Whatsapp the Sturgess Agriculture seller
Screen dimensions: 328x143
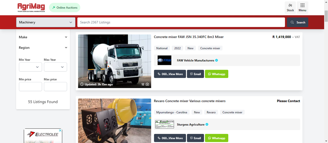[x=216, y=138]
